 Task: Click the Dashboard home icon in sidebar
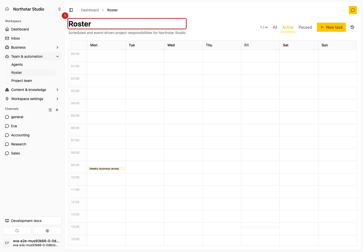click(7, 29)
